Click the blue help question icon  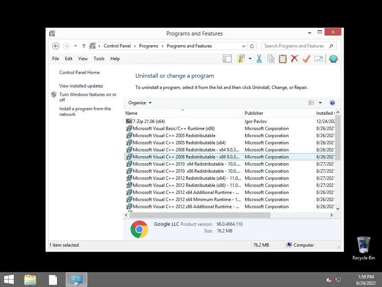coord(332,103)
